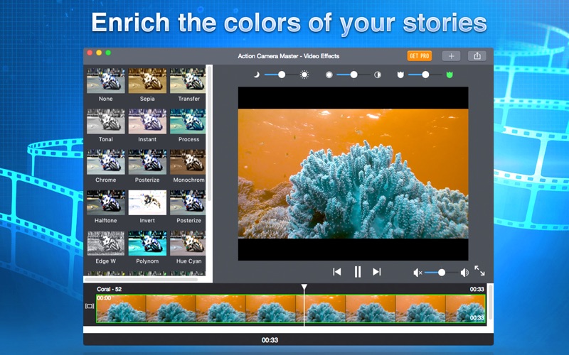Click the timeline playhead marker
The height and width of the screenshot is (355, 569).
click(304, 288)
